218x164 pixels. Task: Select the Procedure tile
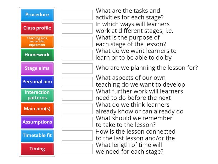[37, 15]
